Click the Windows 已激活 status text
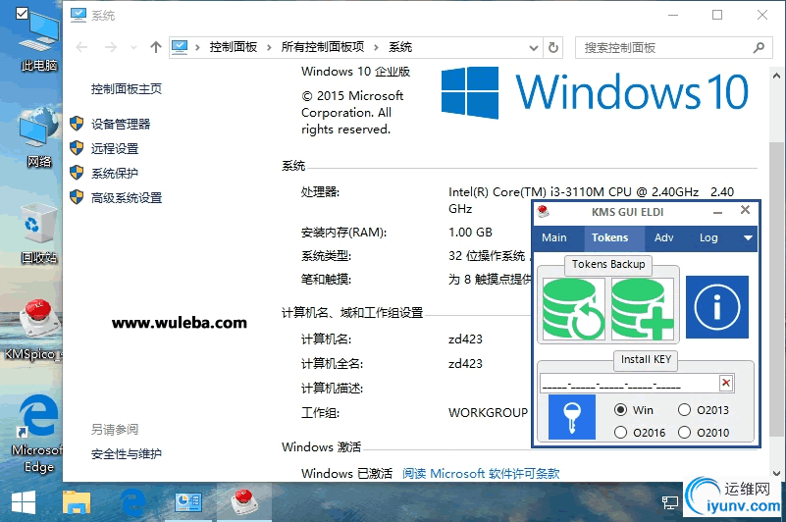Image resolution: width=786 pixels, height=522 pixels. [x=347, y=473]
